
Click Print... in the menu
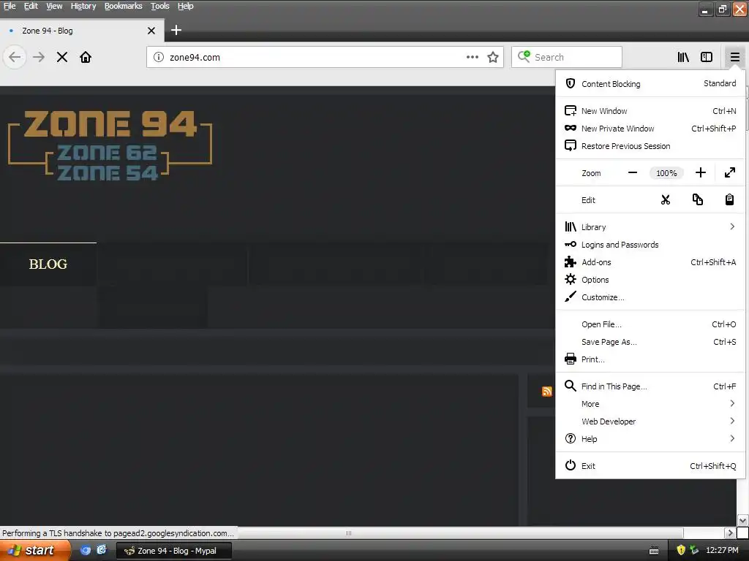(650, 359)
